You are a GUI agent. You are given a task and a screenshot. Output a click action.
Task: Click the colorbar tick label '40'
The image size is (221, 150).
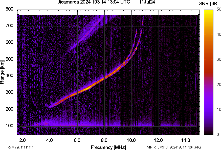(x=218, y=35)
